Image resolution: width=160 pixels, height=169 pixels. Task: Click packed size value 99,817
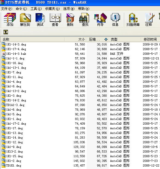(x=102, y=165)
